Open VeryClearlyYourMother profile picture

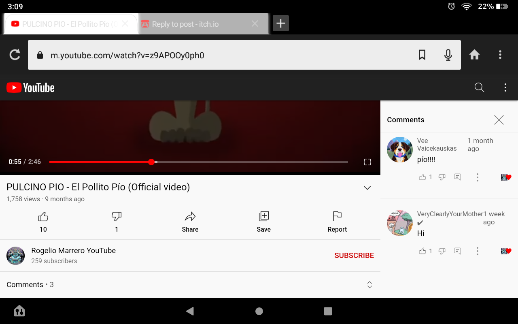pos(400,223)
